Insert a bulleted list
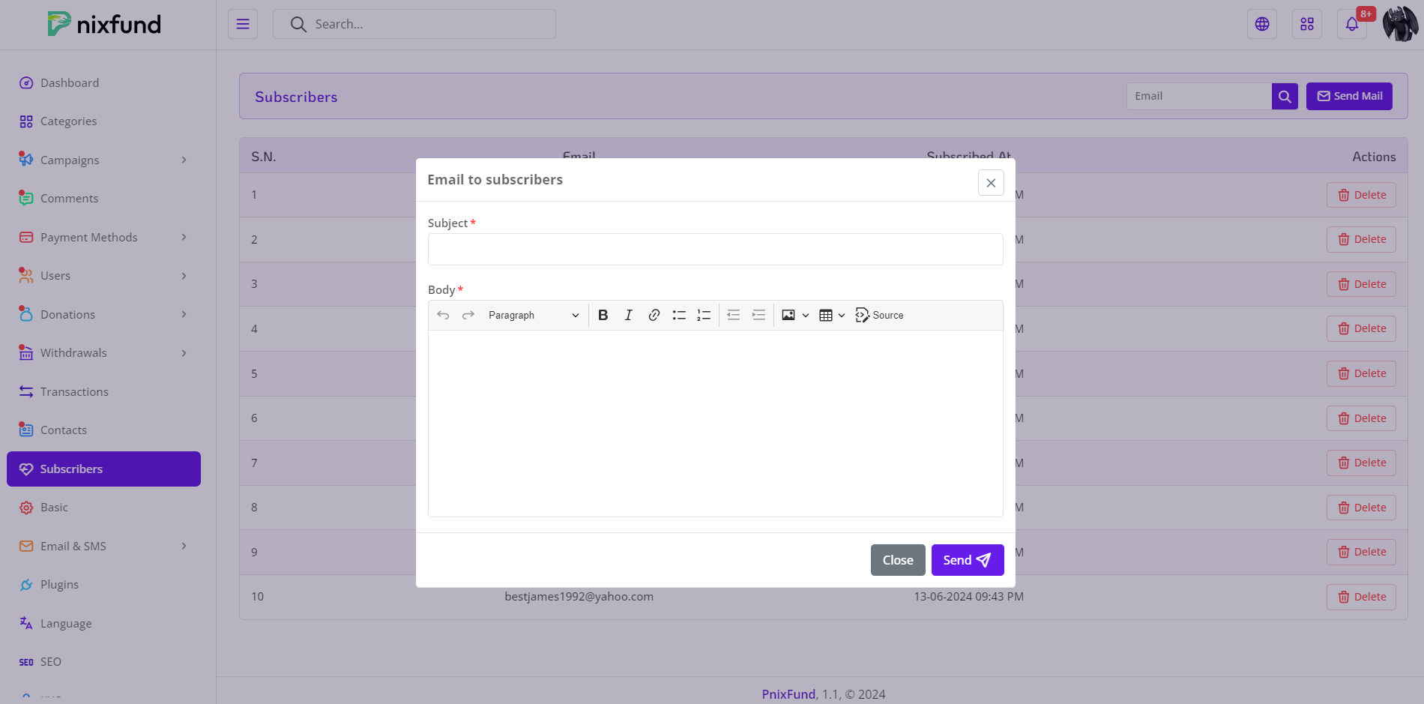 [x=679, y=316]
